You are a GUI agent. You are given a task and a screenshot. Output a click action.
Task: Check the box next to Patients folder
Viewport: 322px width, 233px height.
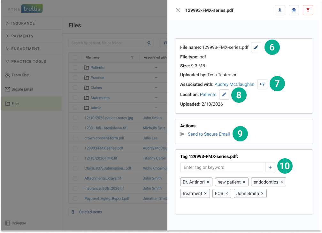[x=75, y=68]
